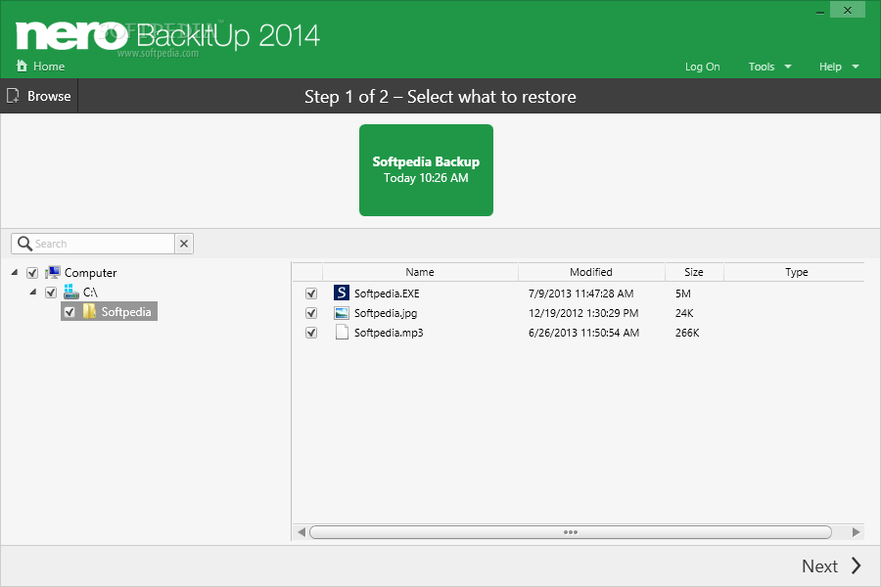881x587 pixels.
Task: Click date 12/19/2012 1:30:29 PM
Action: tap(583, 313)
